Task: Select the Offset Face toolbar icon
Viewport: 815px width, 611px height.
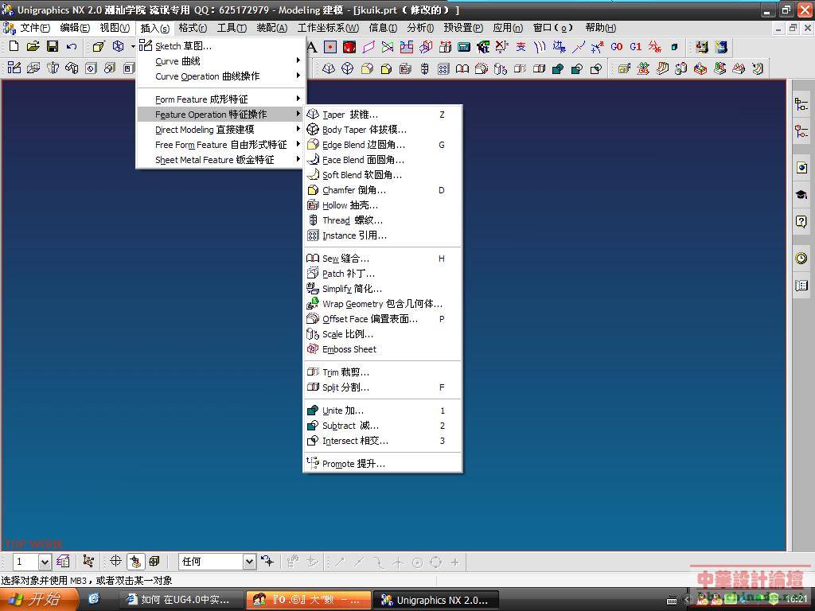Action: pyautogui.click(x=482, y=68)
